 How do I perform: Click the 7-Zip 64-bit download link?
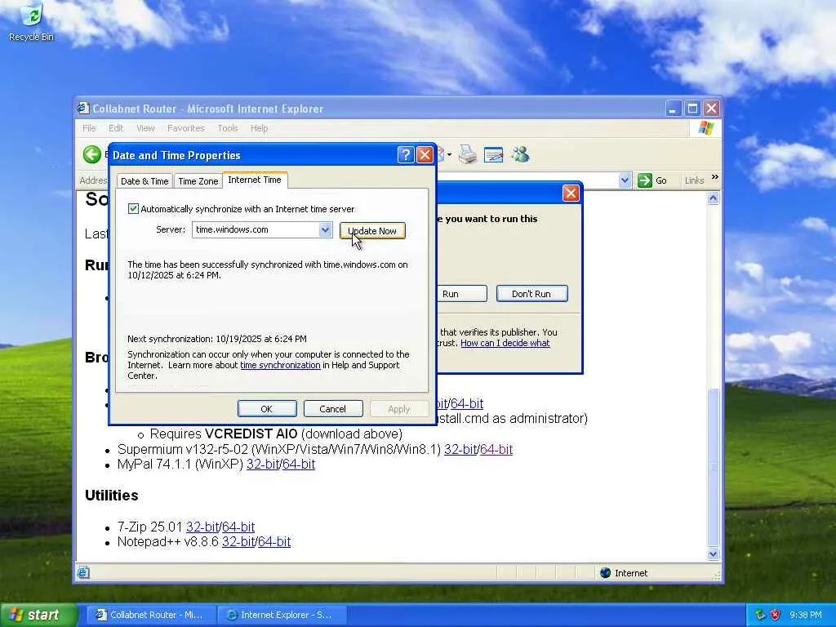click(238, 527)
